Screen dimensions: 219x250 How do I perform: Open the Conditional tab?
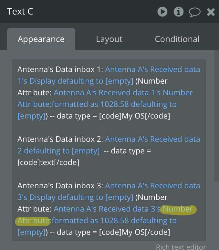tap(177, 39)
